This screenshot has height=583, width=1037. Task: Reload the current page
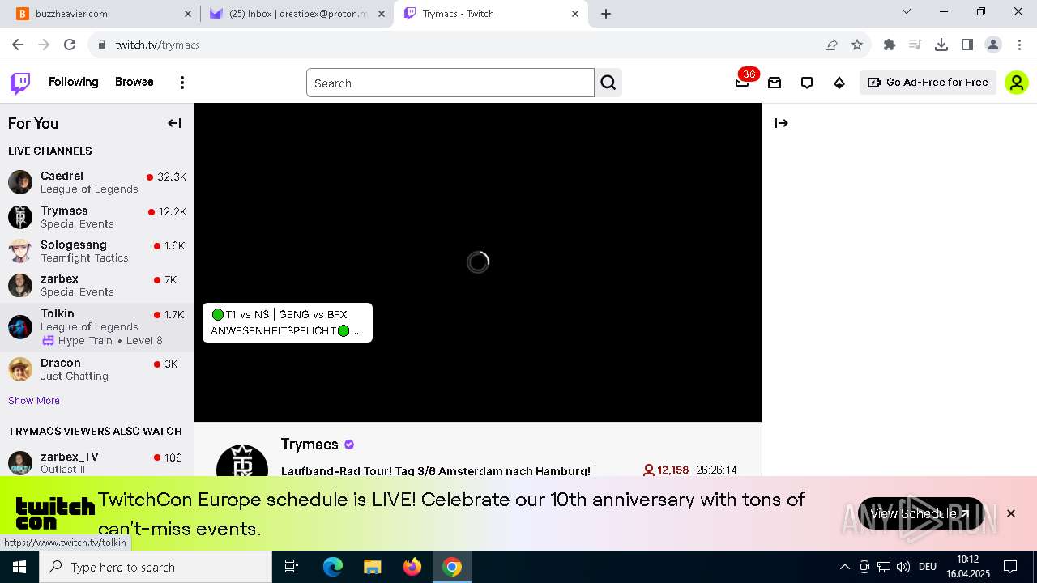70,45
